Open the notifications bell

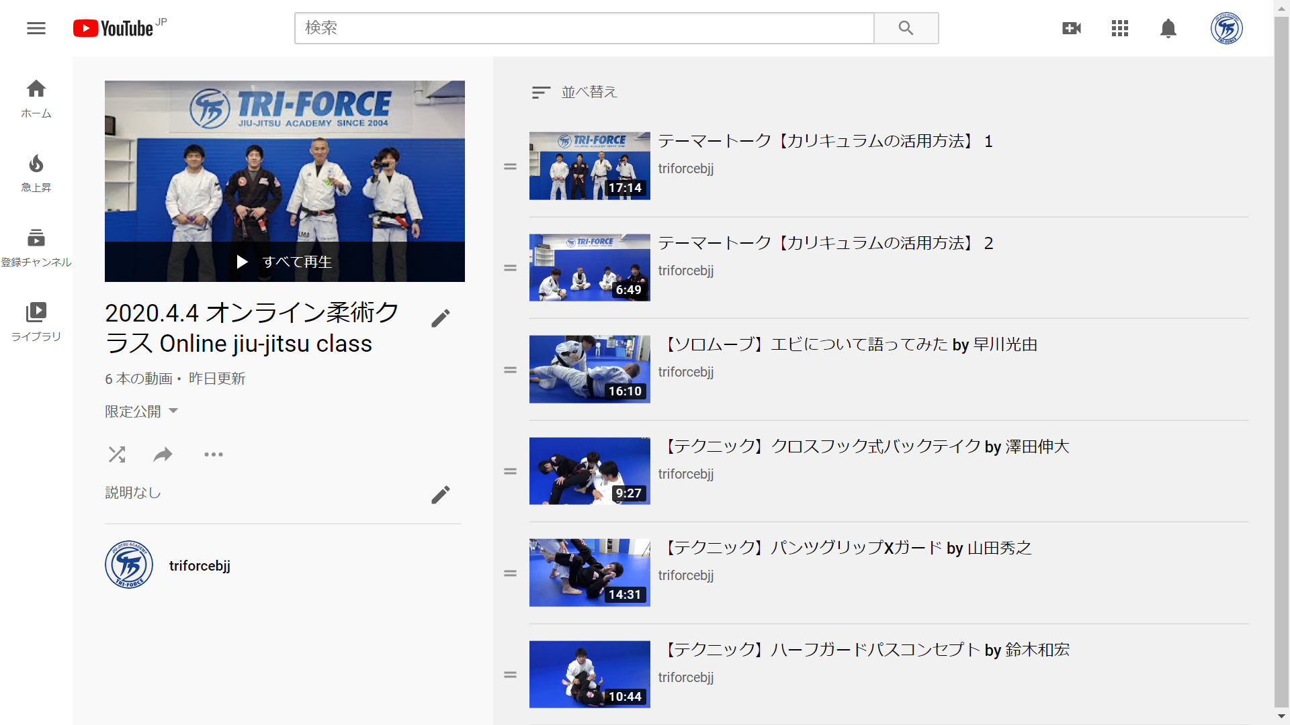[1168, 28]
